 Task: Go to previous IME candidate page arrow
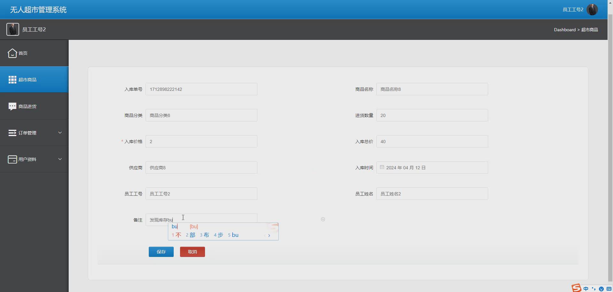pos(265,236)
